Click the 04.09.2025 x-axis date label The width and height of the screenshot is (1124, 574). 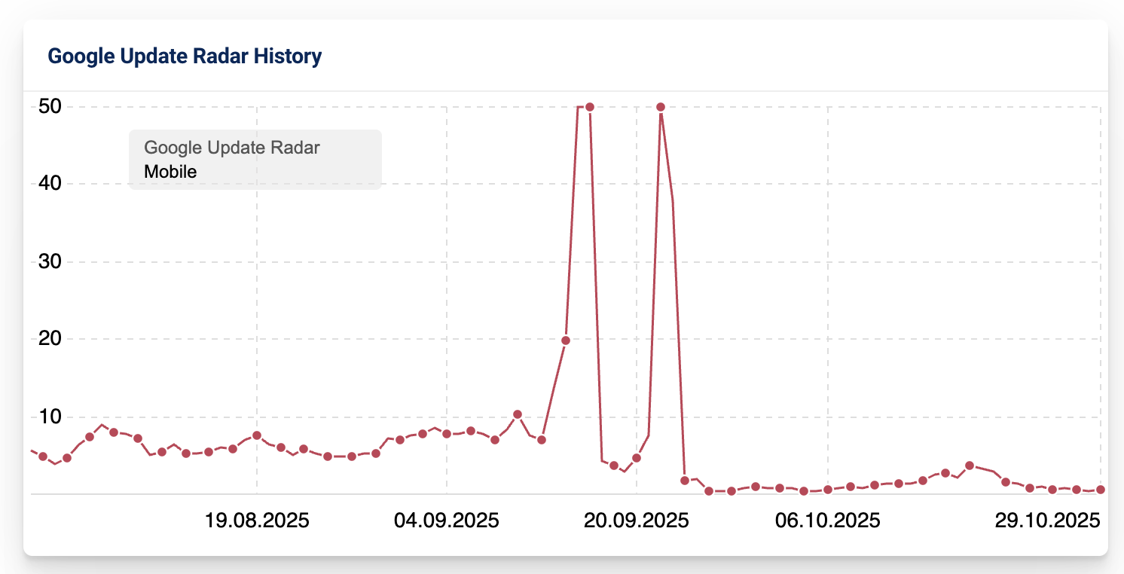coord(447,521)
